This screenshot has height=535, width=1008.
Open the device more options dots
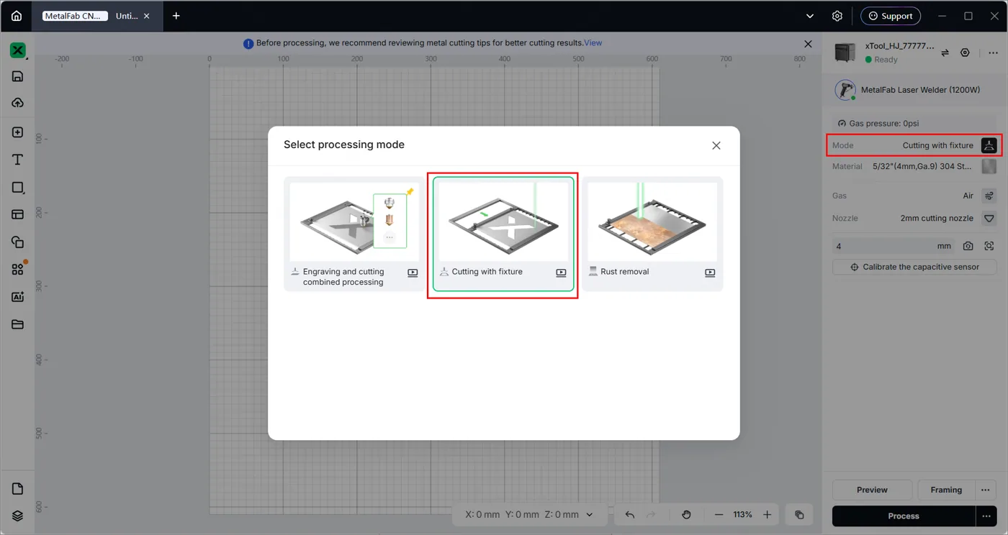pyautogui.click(x=993, y=52)
